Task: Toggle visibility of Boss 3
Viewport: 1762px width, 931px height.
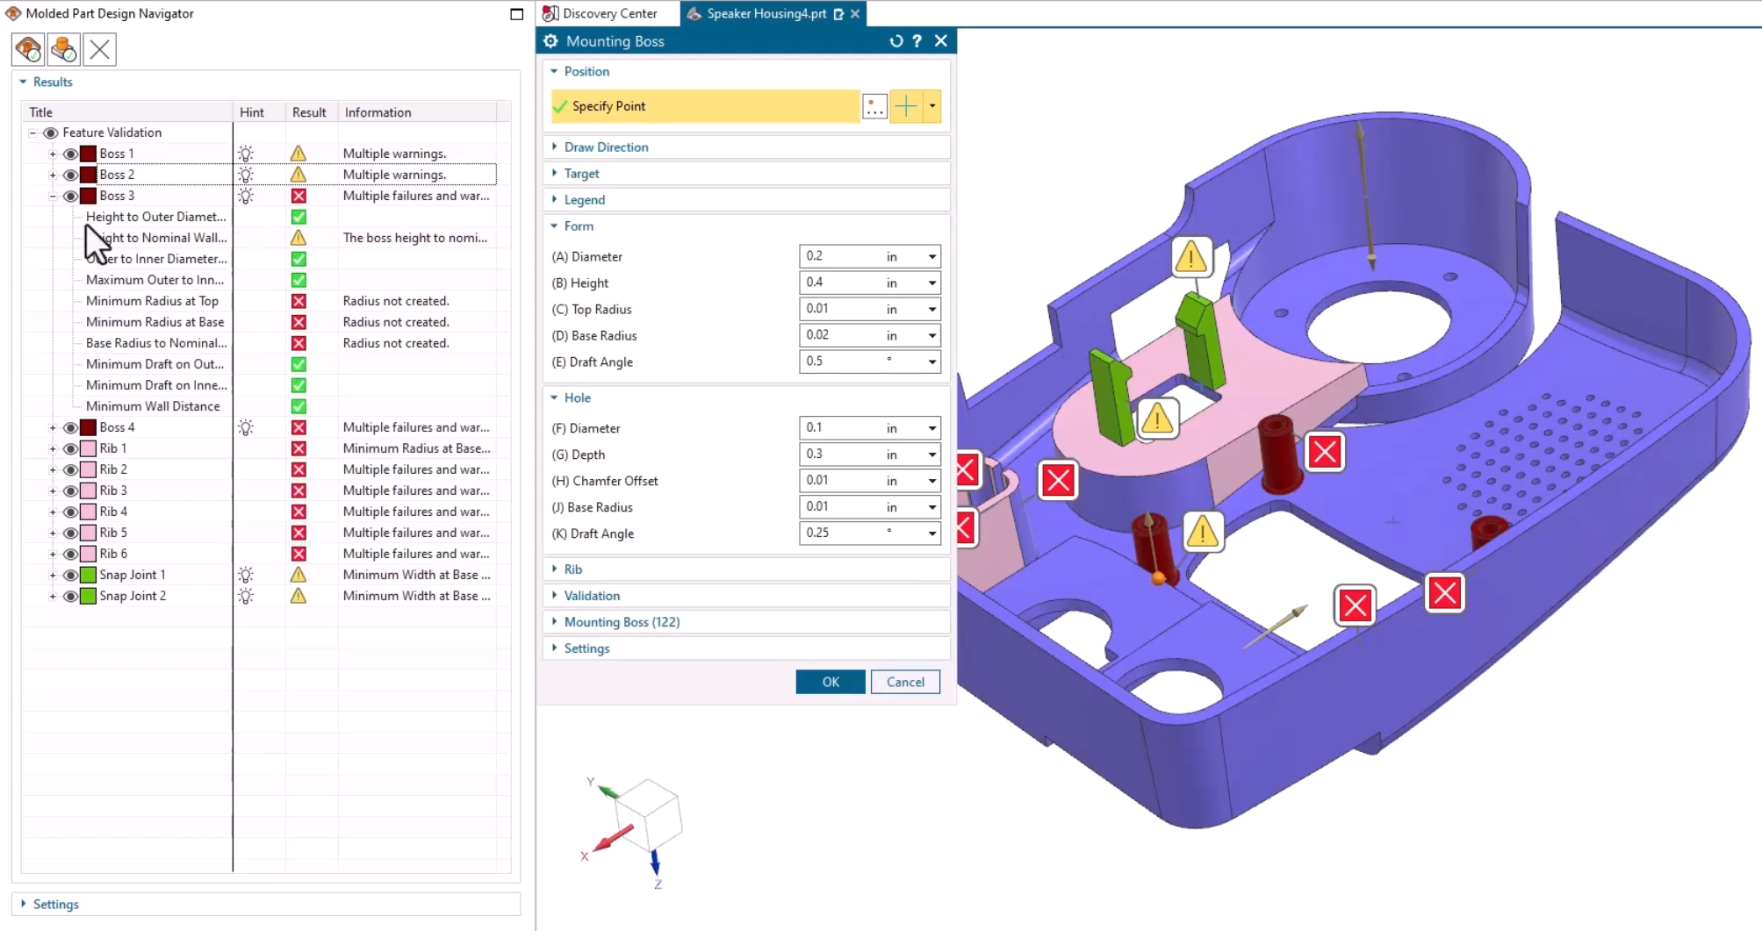Action: 71,196
